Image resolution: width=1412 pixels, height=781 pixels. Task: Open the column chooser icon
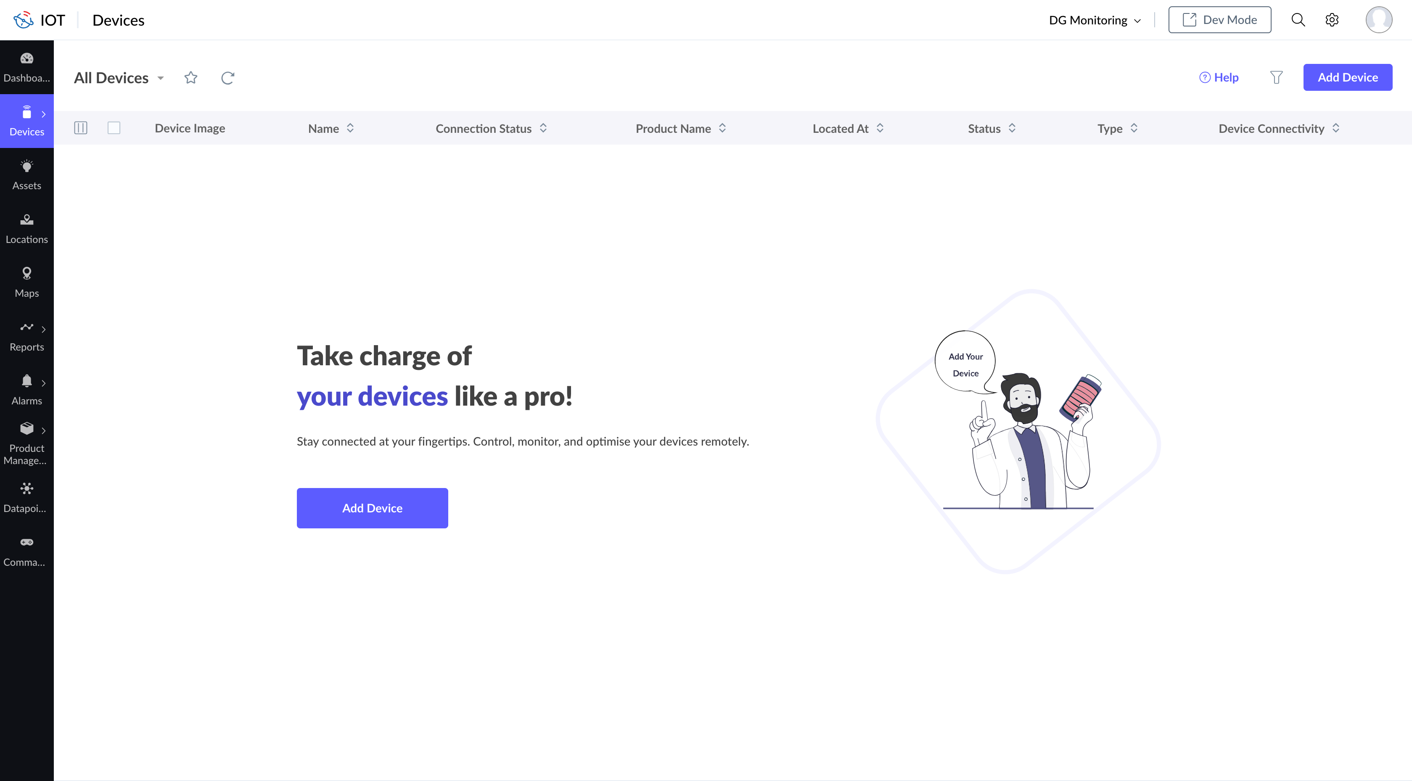[81, 128]
